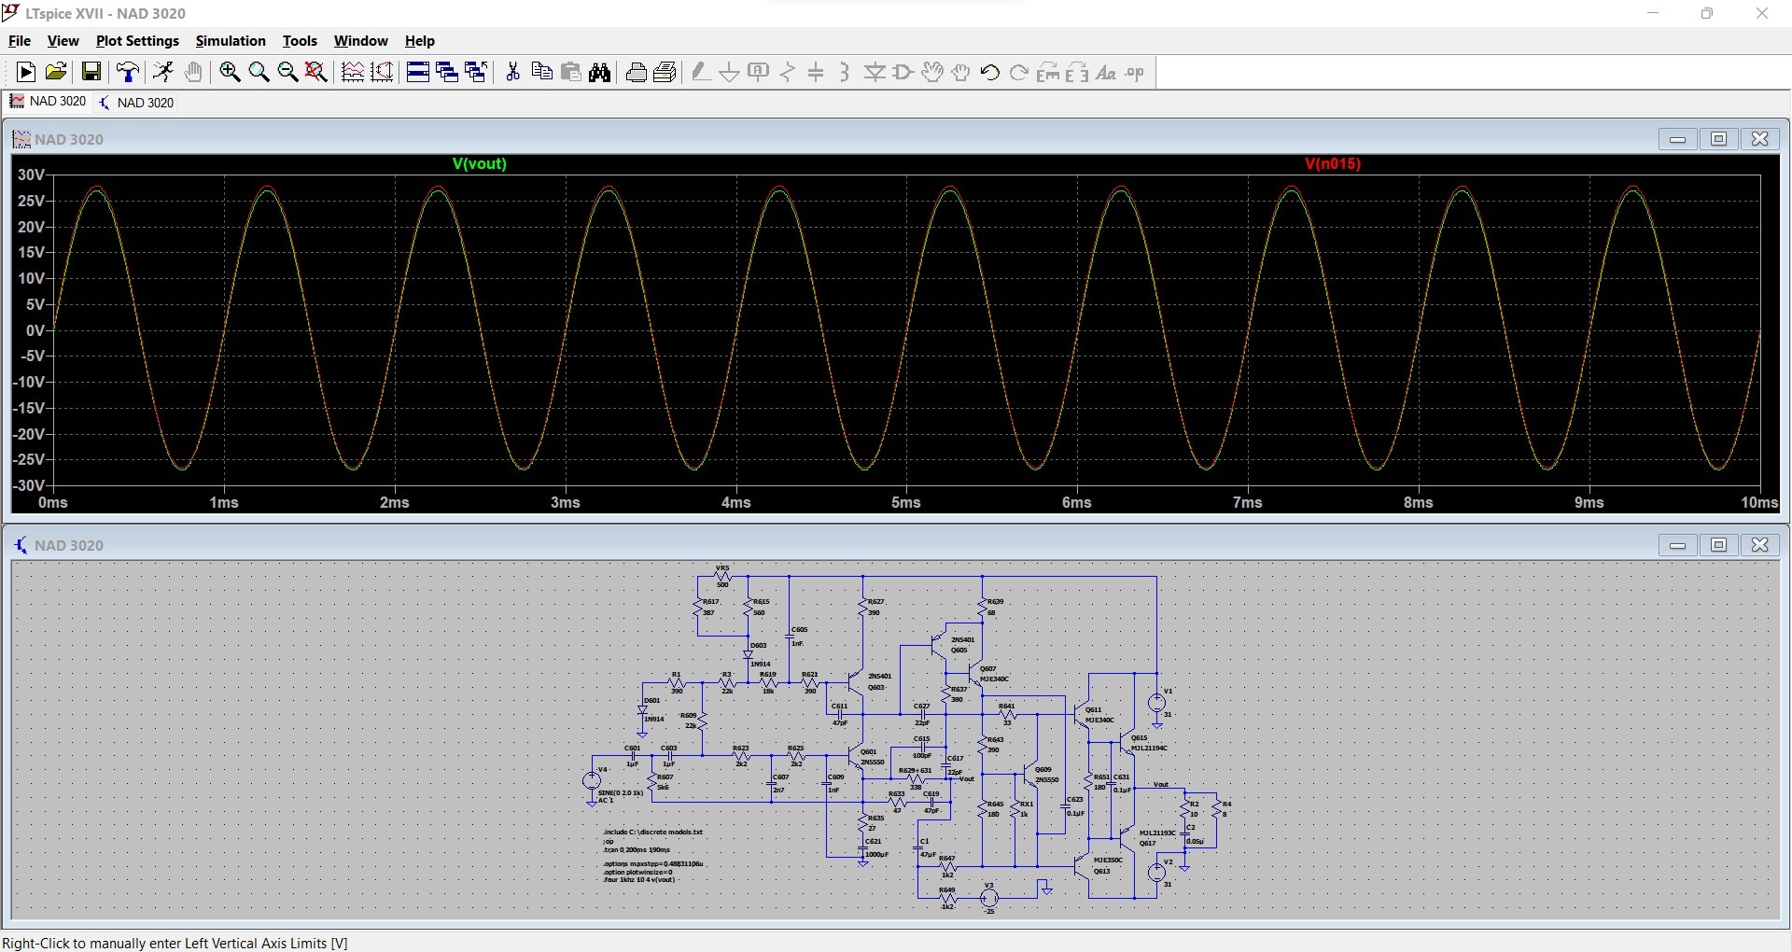Click the Text 'Aa' toolbar icon
1792x952 pixels.
[1106, 72]
